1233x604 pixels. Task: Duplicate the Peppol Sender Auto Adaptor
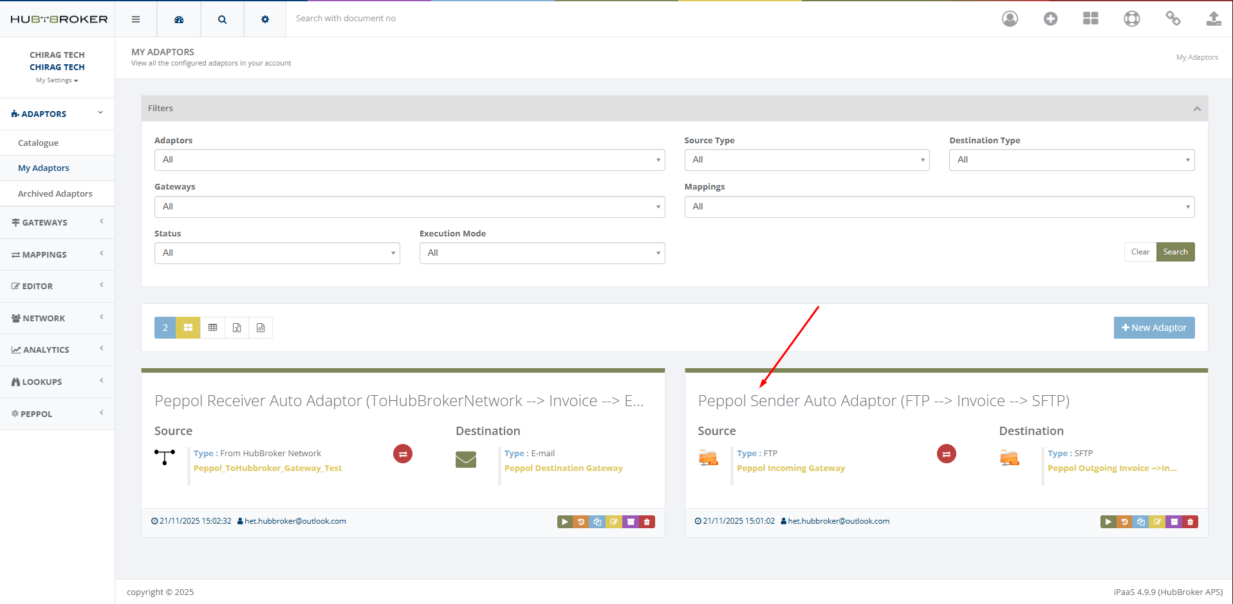(x=1140, y=522)
